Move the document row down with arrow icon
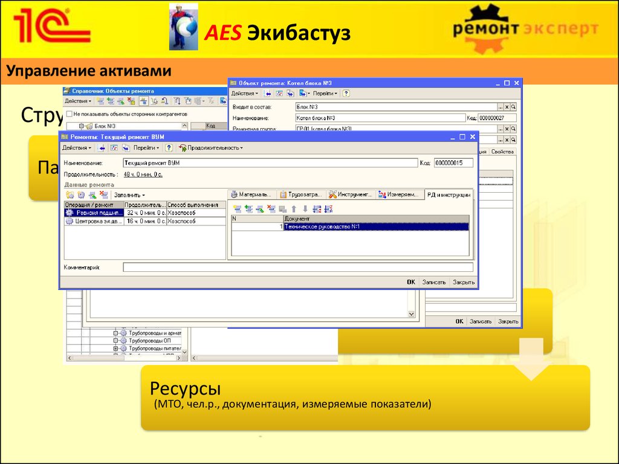619x464 pixels. [x=305, y=209]
